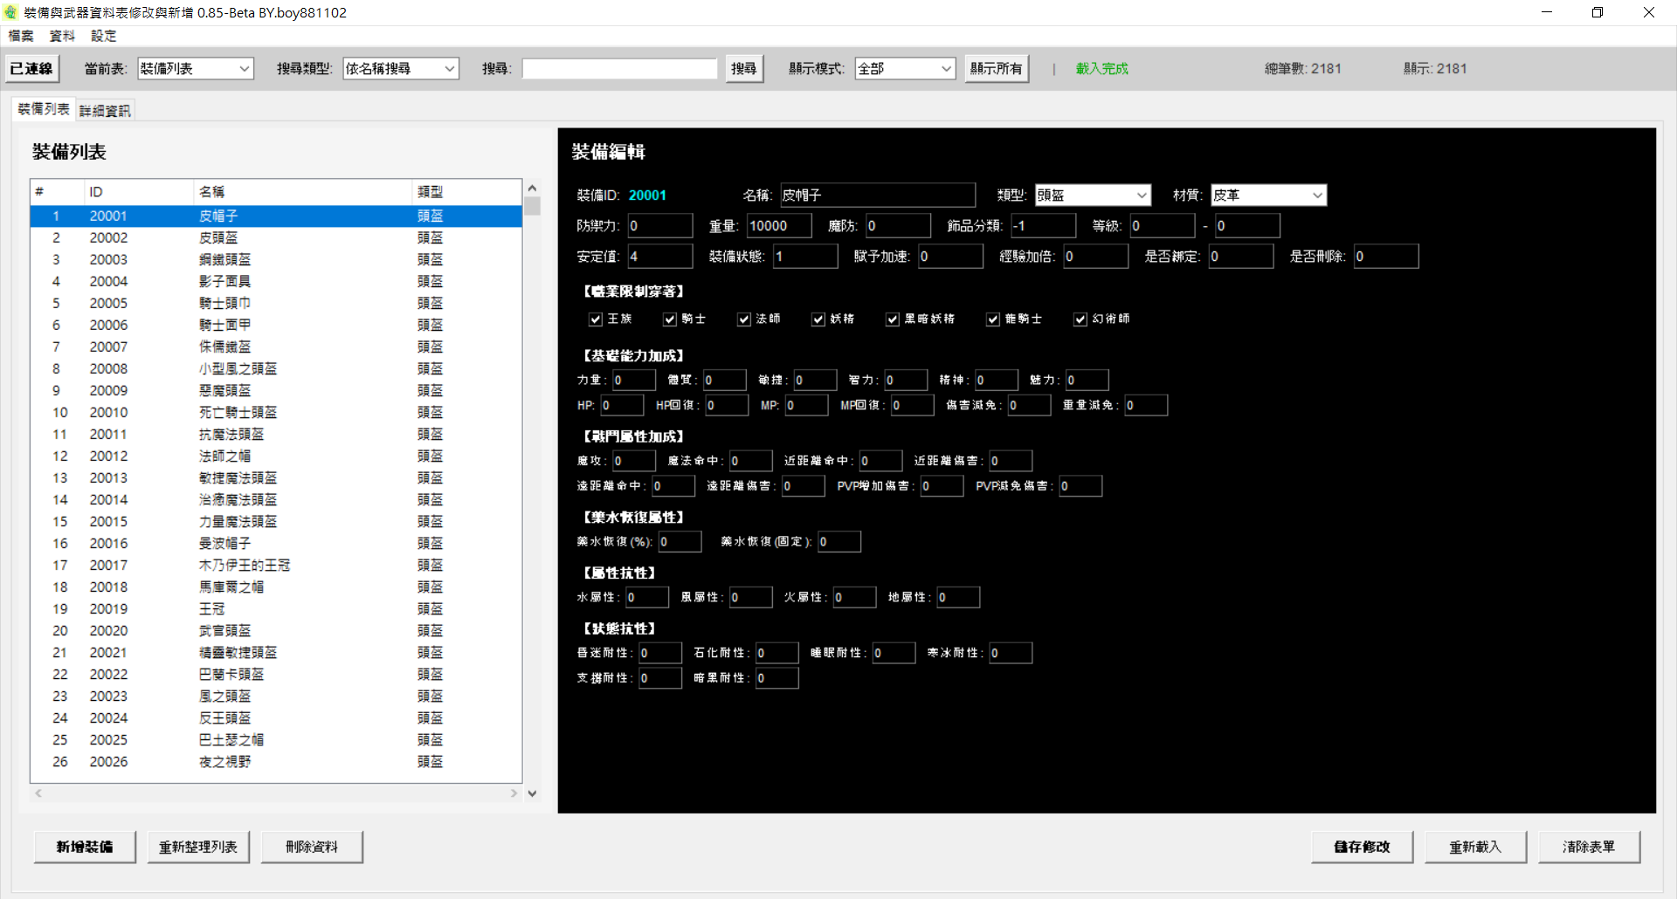Toggle the 龍騎士 checkbox

(x=993, y=319)
